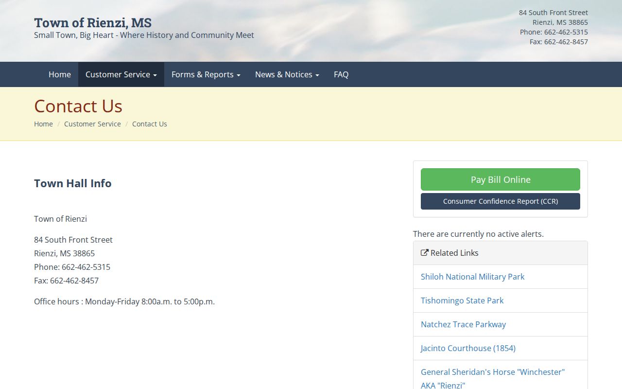Open Consumer Confidence Report (CCR)
The width and height of the screenshot is (622, 389).
(x=501, y=201)
